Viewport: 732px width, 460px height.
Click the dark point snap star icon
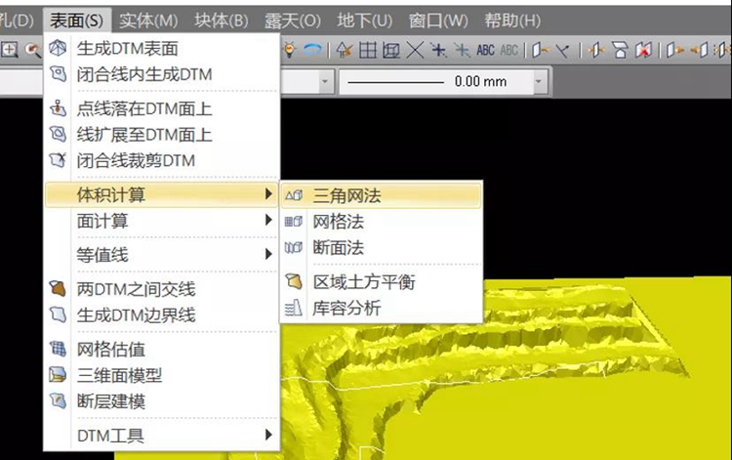pyautogui.click(x=438, y=50)
